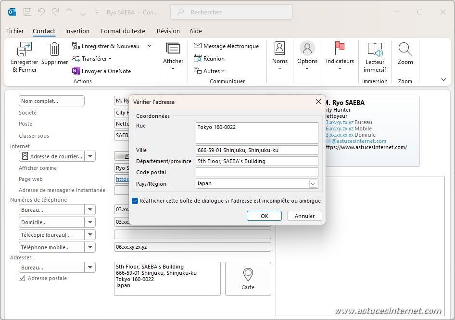Click the Rechercher search box
Viewport: 455px width, 320px height.
[231, 12]
